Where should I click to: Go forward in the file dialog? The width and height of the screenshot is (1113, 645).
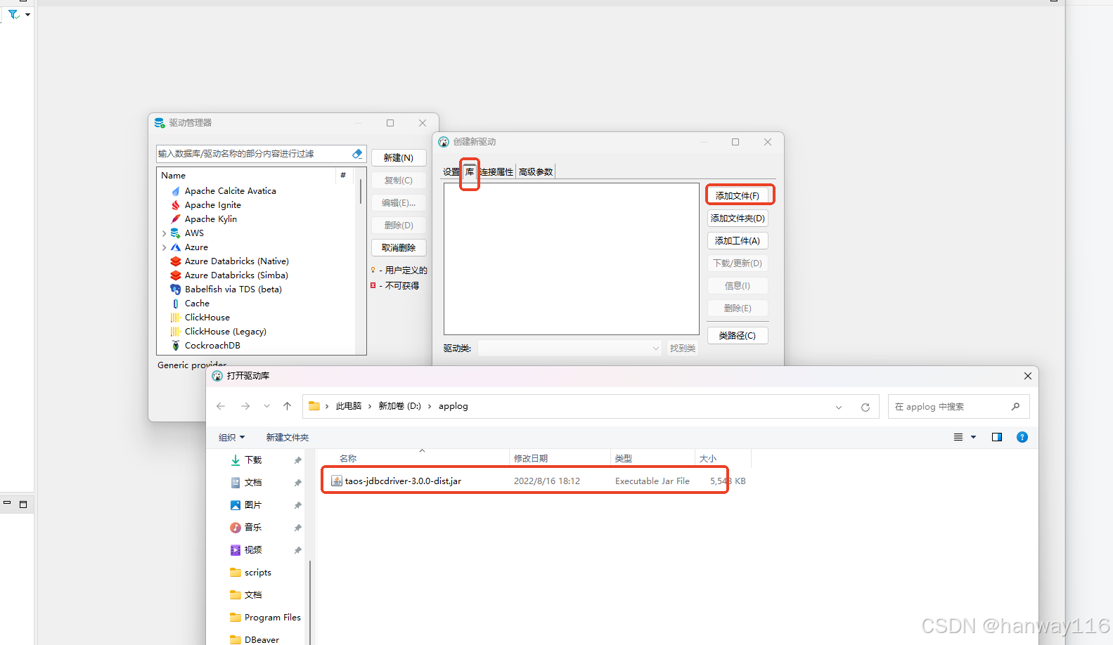245,407
